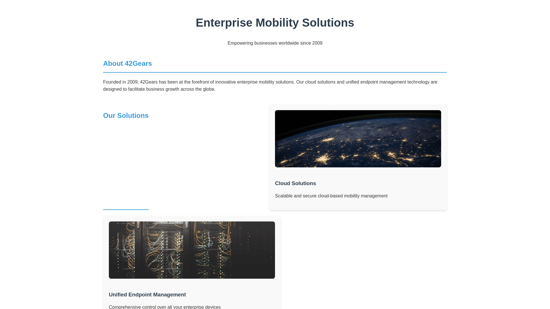Click the word 'Enterprise' in the page title
The image size is (550, 309).
pyautogui.click(x=224, y=23)
